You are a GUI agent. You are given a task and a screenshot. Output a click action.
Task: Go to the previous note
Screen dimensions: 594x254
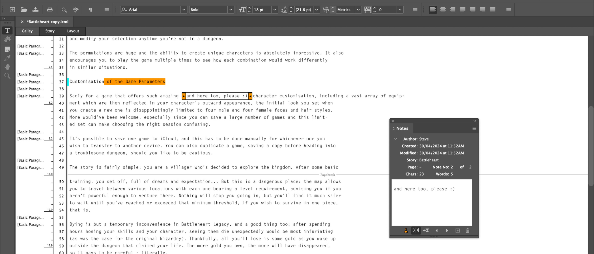tap(436, 231)
